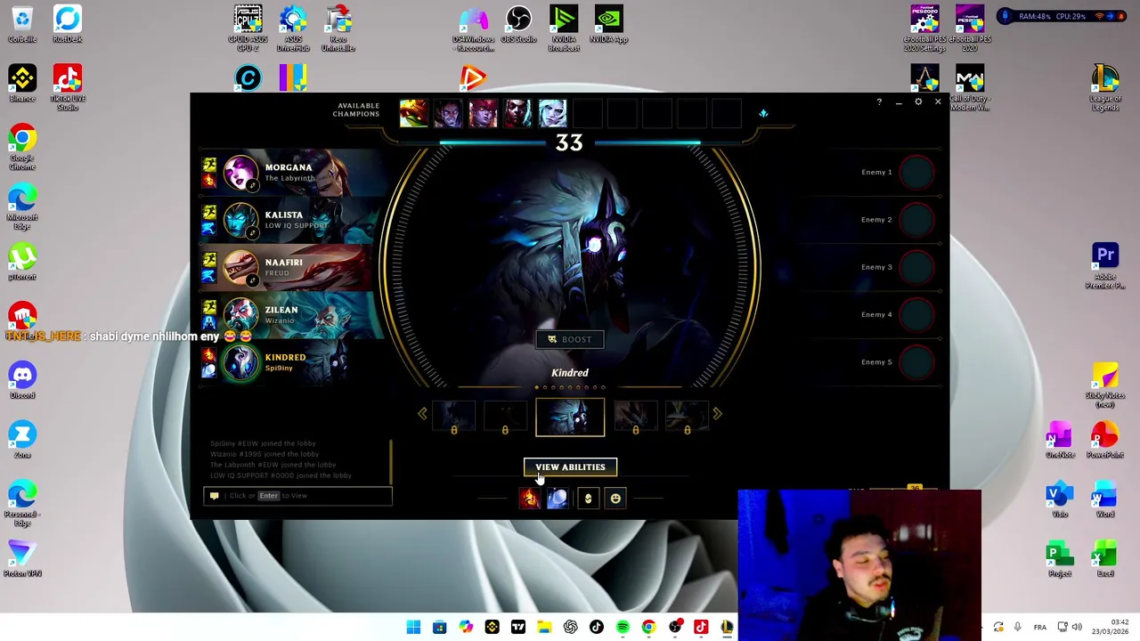This screenshot has height=641, width=1140.
Task: Open OBS Studio desktop shortcut
Action: 518,25
